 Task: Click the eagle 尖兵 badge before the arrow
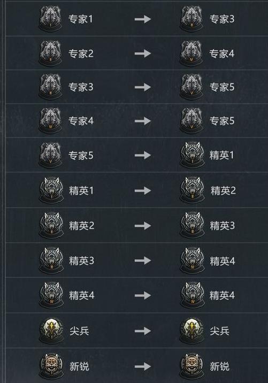coord(51,331)
